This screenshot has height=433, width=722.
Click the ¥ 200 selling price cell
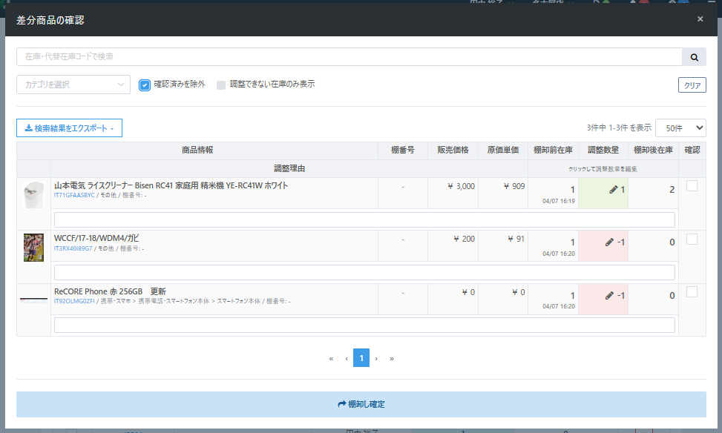(x=453, y=245)
